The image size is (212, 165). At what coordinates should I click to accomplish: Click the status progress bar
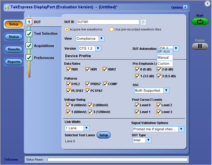(x=118, y=160)
